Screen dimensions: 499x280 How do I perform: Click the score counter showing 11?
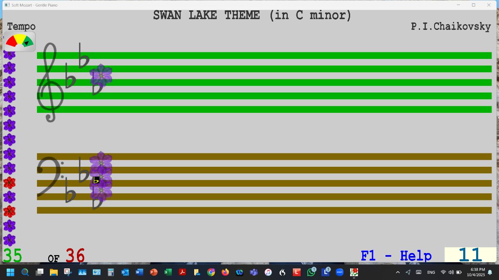click(470, 255)
